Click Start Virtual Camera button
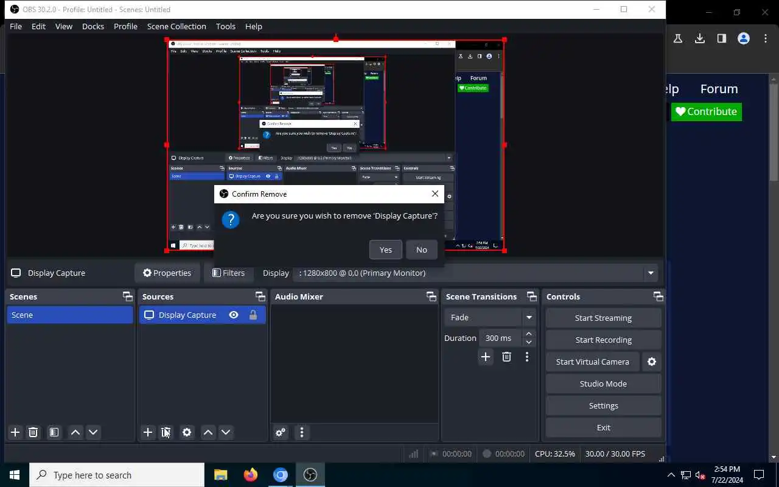 593,362
